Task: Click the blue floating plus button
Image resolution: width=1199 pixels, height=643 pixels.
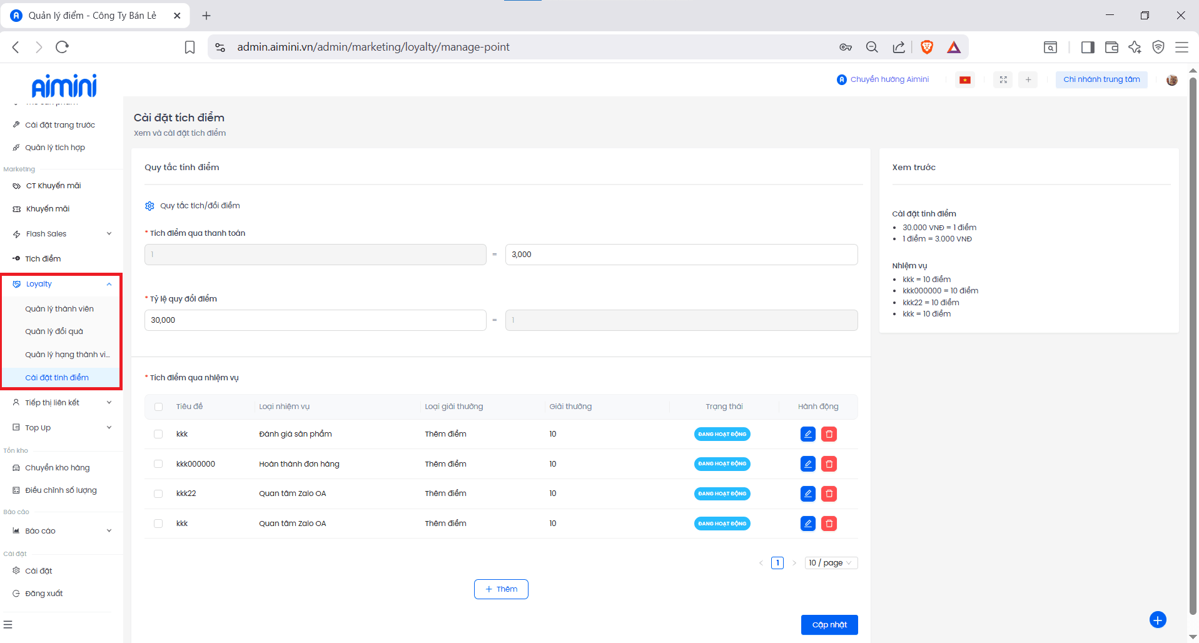Action: coord(1157,620)
